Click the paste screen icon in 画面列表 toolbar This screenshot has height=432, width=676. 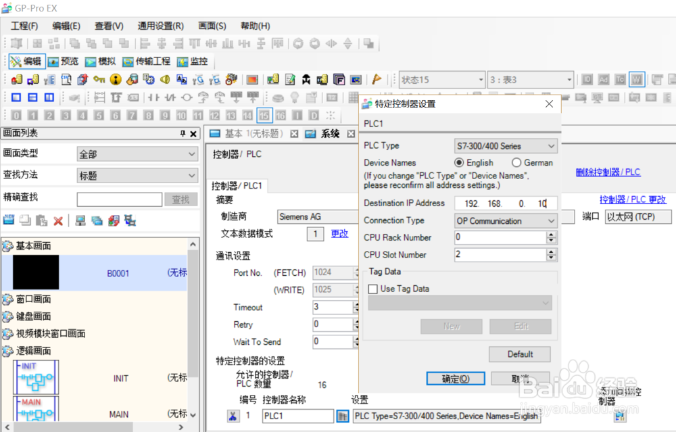[x=41, y=221]
